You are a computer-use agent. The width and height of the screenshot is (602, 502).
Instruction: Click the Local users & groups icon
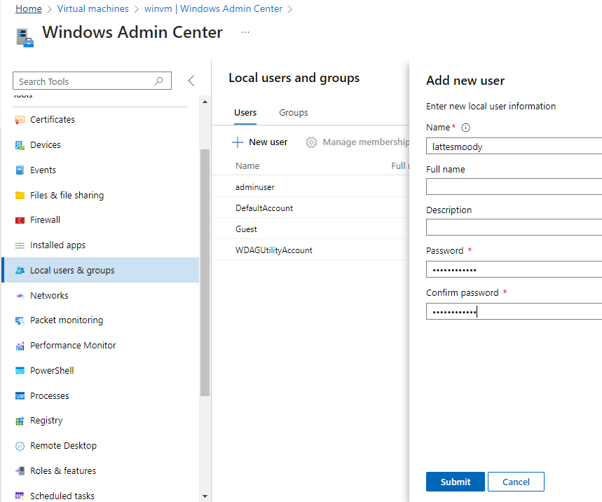tap(20, 271)
